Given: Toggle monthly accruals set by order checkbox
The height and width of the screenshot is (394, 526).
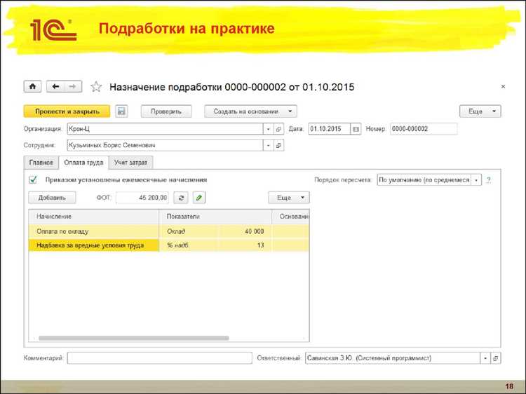Looking at the screenshot, I should (x=33, y=179).
